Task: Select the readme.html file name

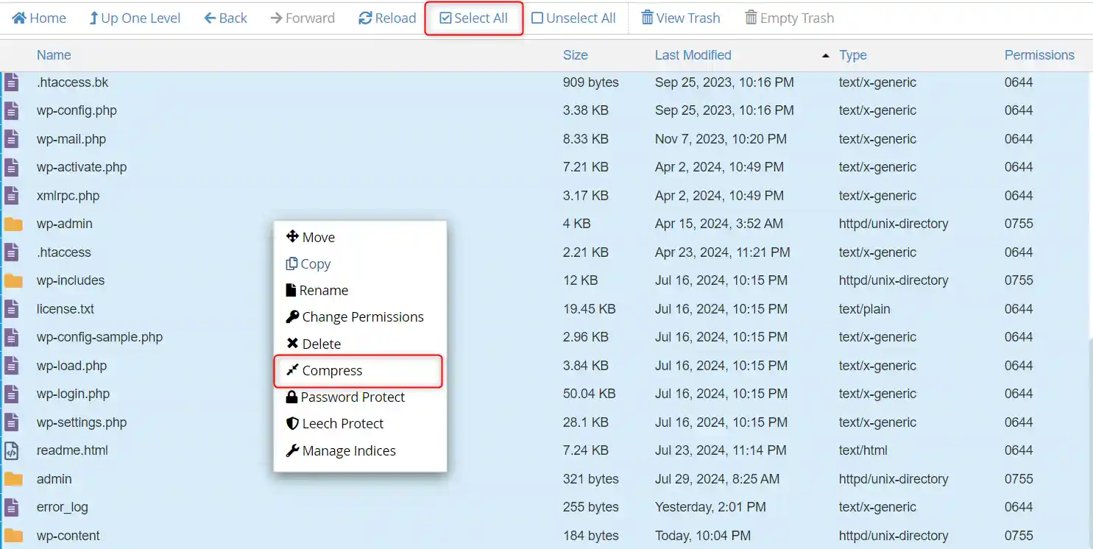Action: (72, 450)
